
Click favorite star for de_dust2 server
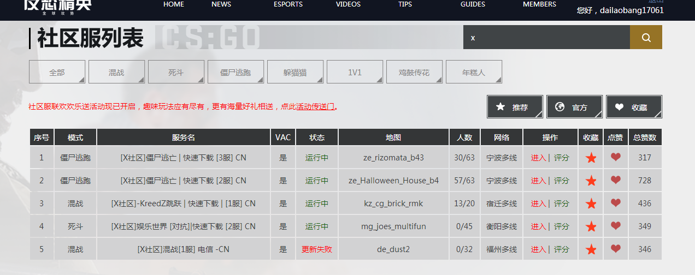591,249
